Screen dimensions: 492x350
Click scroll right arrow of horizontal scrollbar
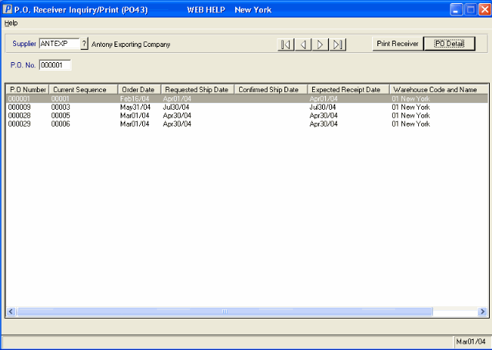coord(483,312)
